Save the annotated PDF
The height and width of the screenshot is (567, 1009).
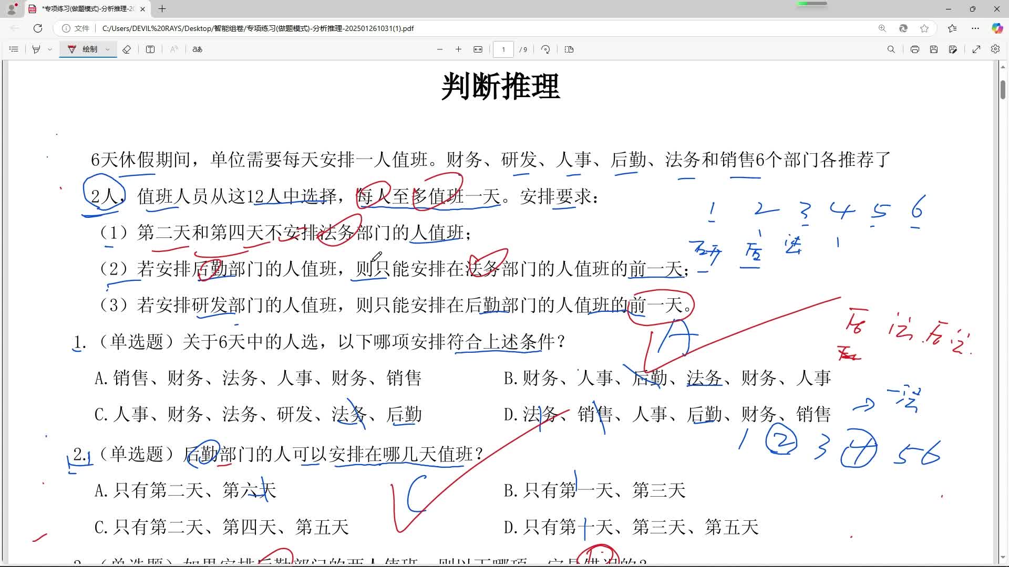coord(934,49)
